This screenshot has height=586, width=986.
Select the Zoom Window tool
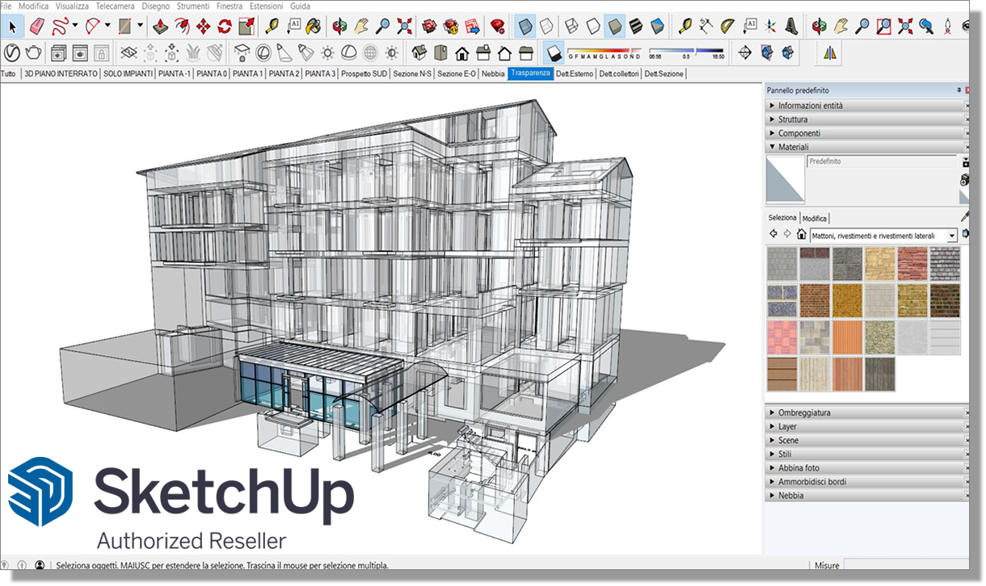pos(884,27)
